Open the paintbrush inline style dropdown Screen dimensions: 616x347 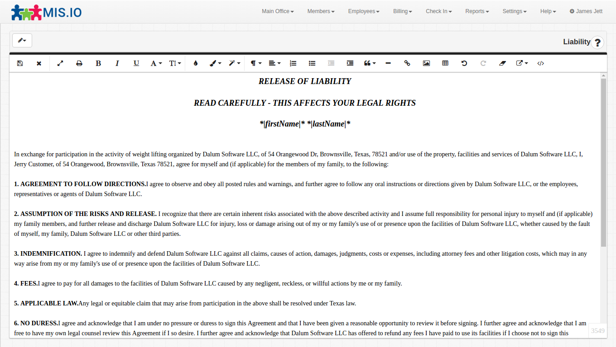(216, 63)
